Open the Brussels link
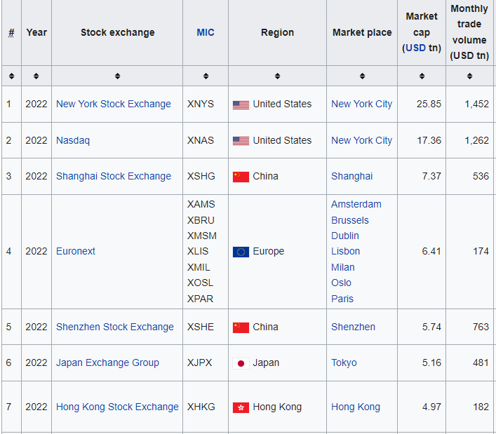The width and height of the screenshot is (496, 434). (x=350, y=220)
